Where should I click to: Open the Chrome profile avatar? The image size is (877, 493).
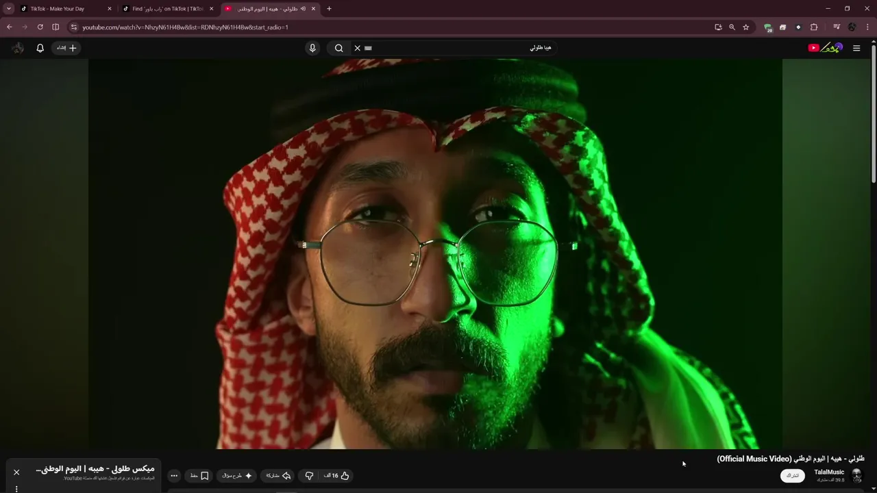click(x=852, y=27)
